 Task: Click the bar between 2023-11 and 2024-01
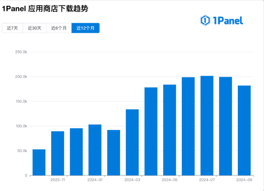pos(76,152)
